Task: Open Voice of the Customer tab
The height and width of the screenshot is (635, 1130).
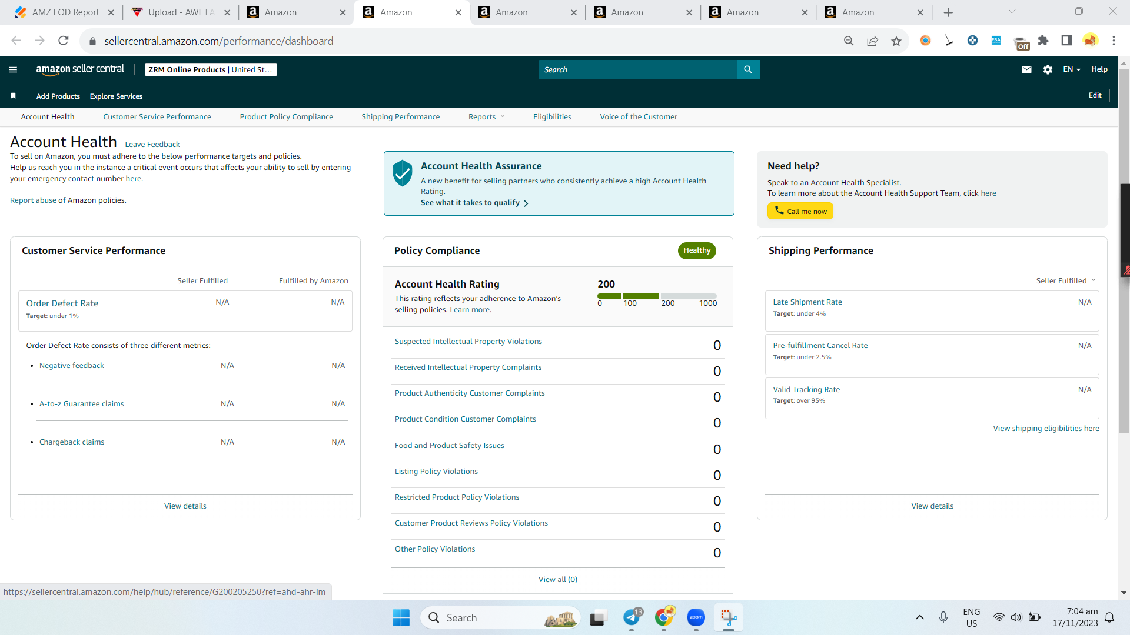Action: click(639, 116)
